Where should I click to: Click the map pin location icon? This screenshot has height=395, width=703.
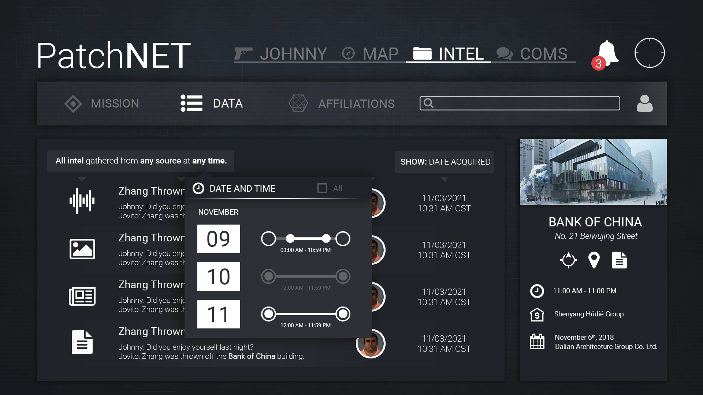coord(594,260)
